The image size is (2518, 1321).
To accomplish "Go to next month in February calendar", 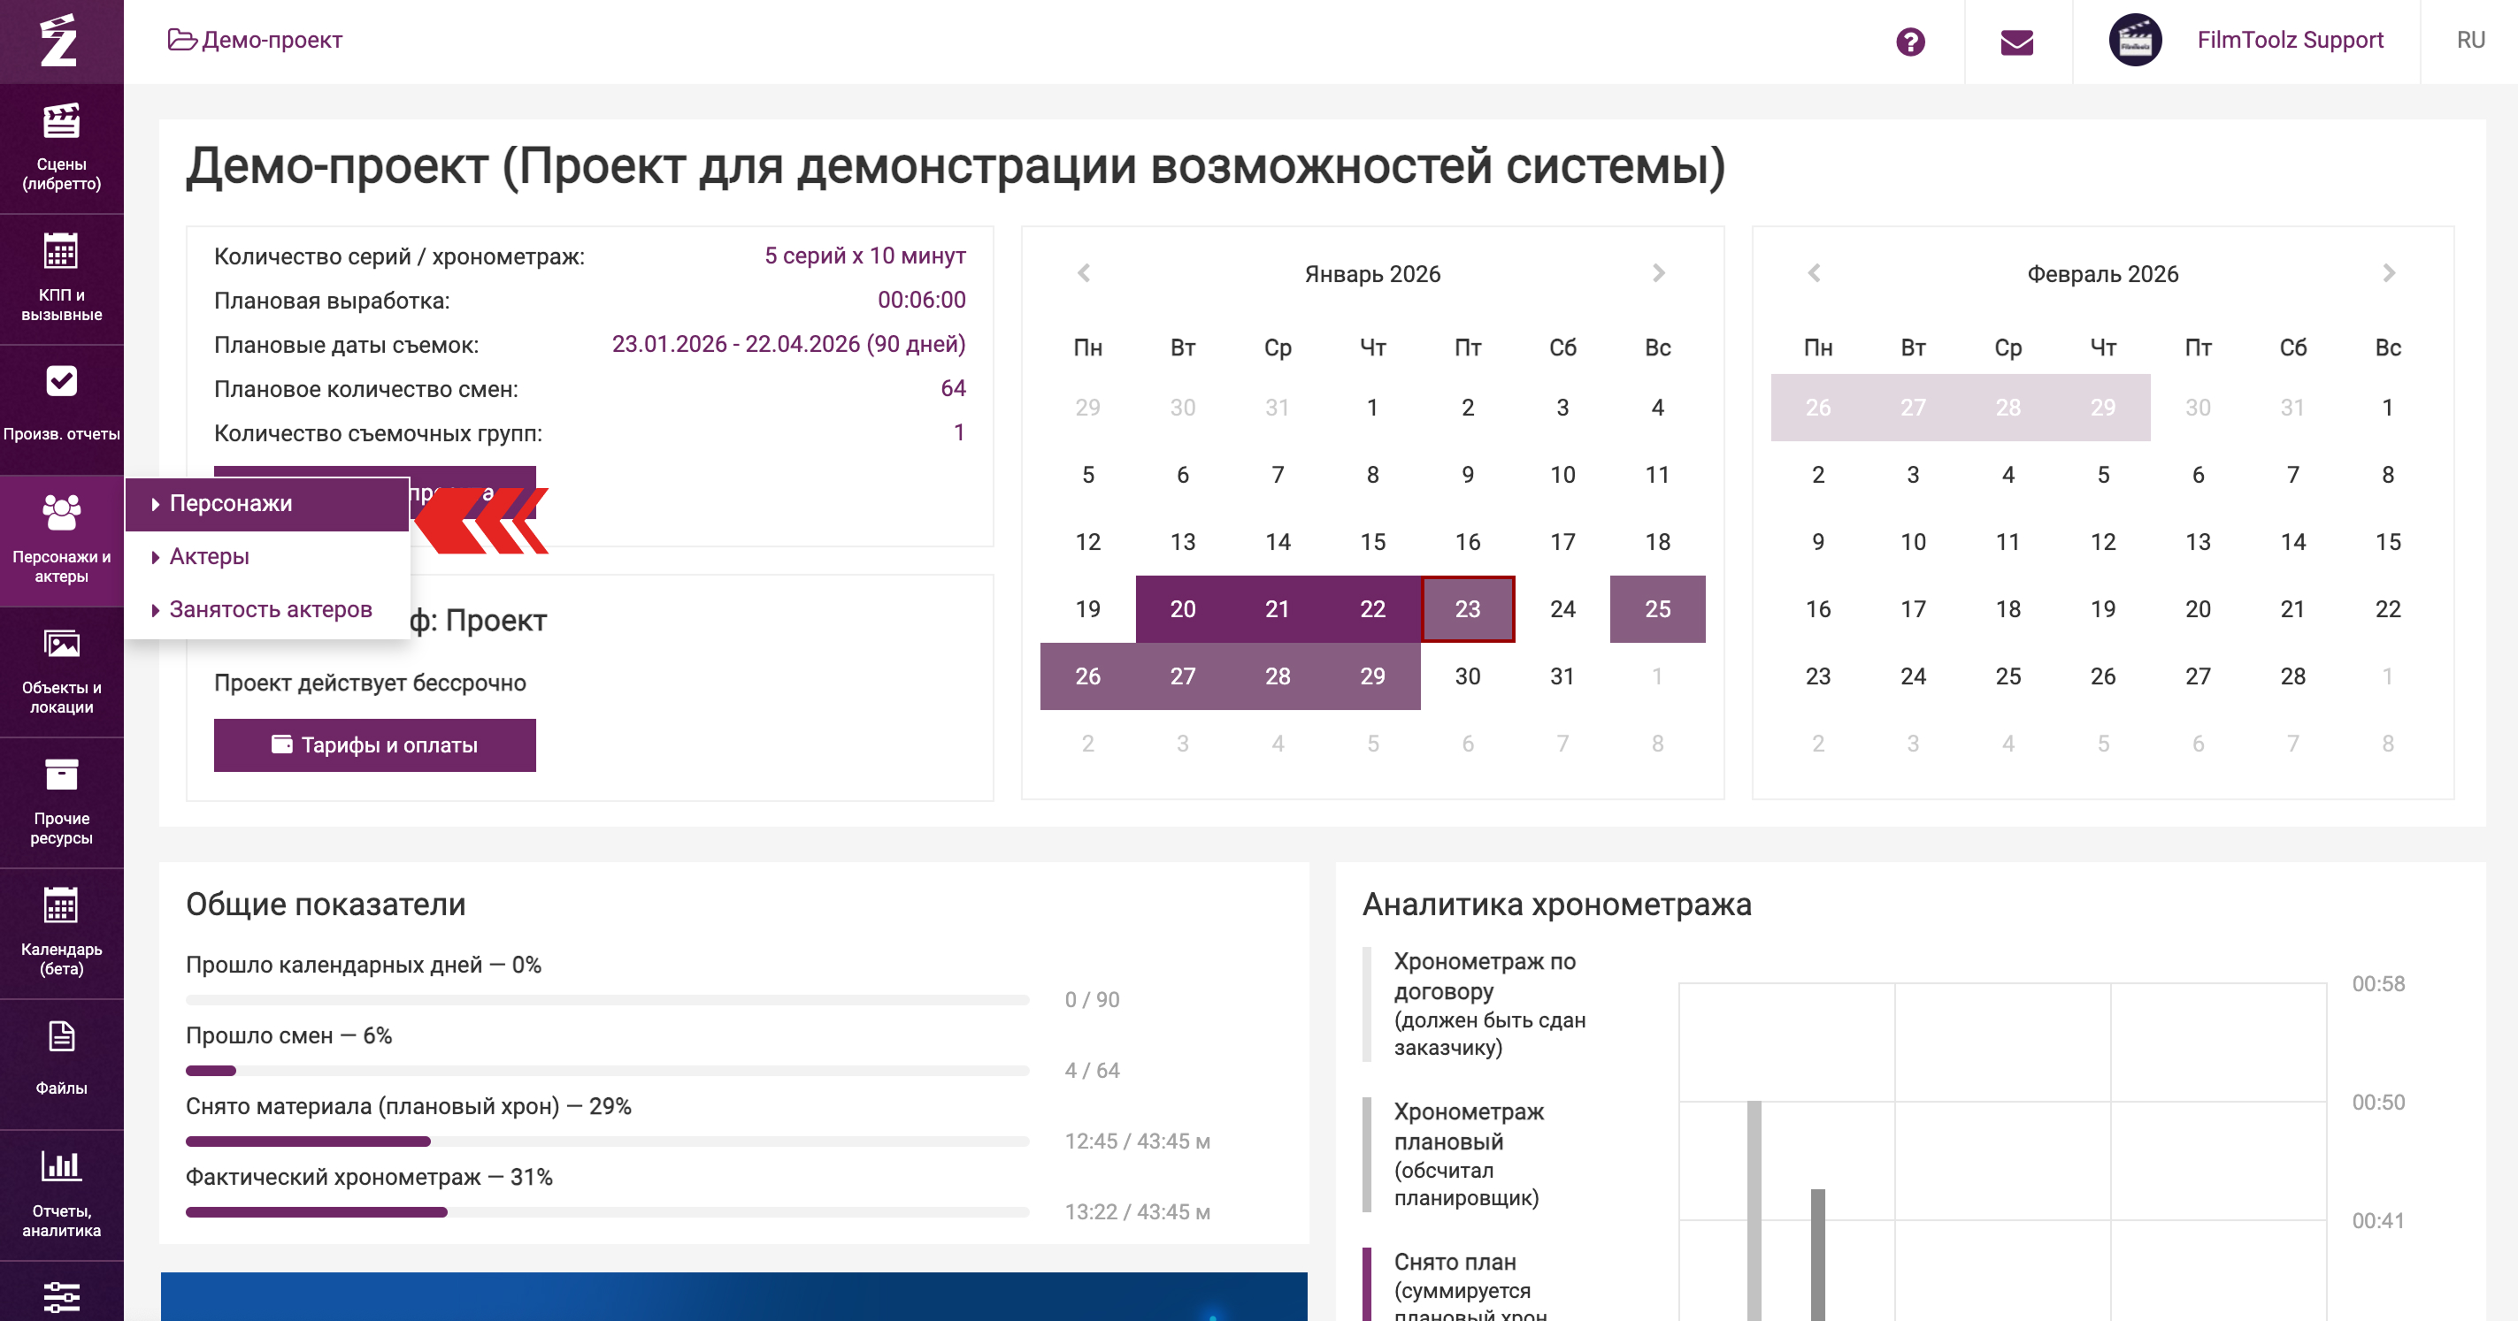I will (2388, 272).
